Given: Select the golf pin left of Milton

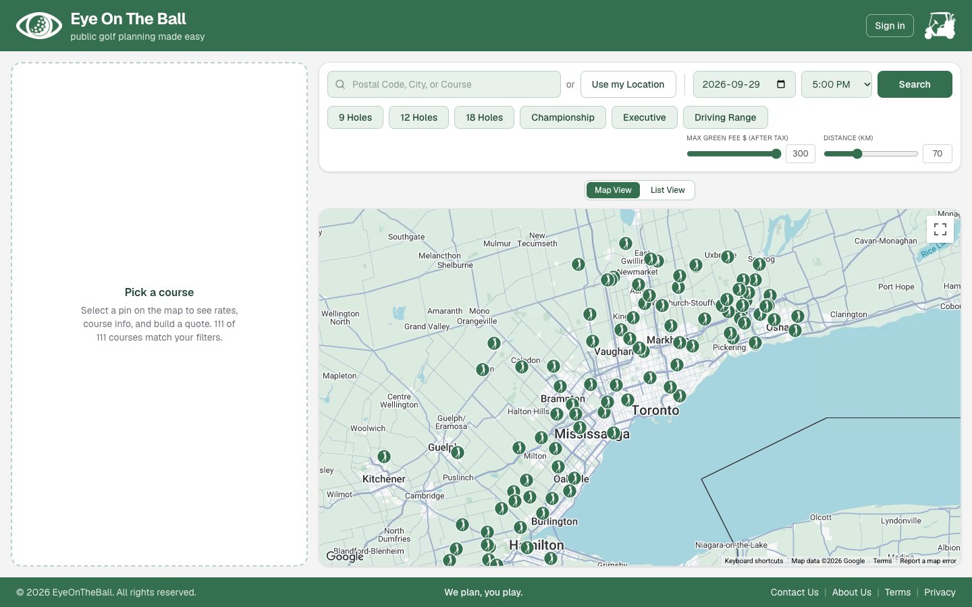Looking at the screenshot, I should tap(519, 448).
